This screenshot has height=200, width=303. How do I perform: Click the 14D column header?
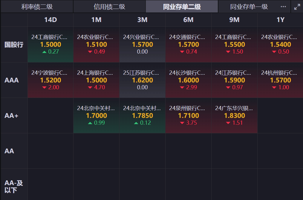(x=51, y=20)
